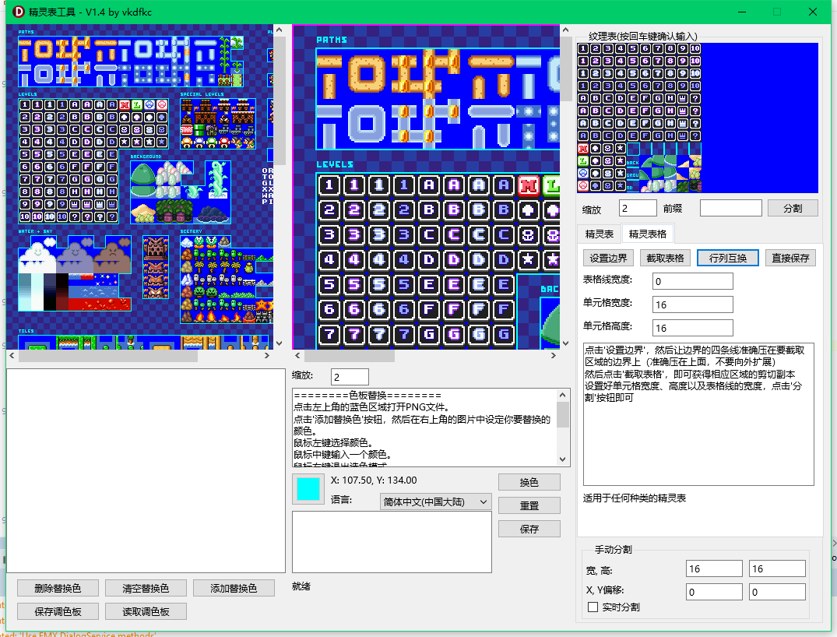Click the zoomed sprite preview panel
Viewport: 837px width, 637px height.
(x=426, y=187)
